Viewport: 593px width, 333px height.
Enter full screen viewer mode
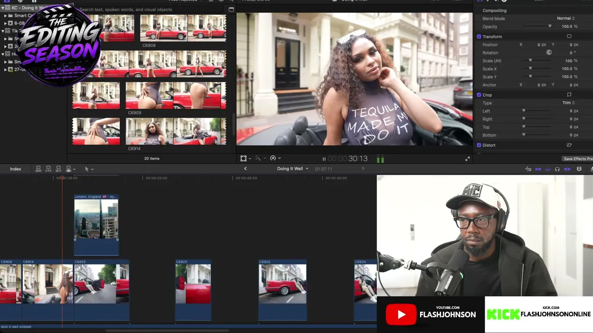(x=467, y=159)
